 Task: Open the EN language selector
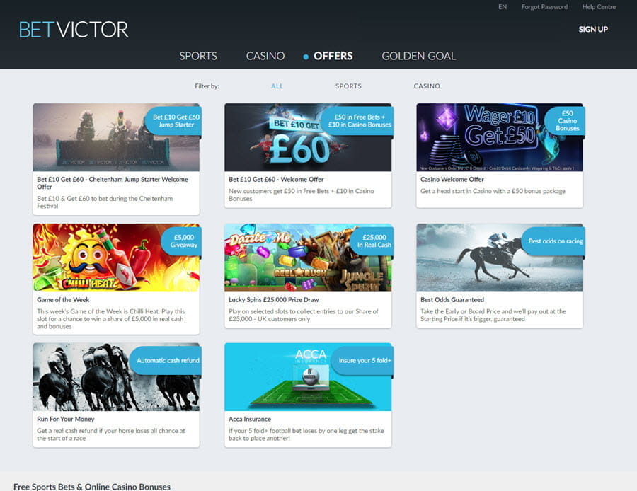pos(503,7)
